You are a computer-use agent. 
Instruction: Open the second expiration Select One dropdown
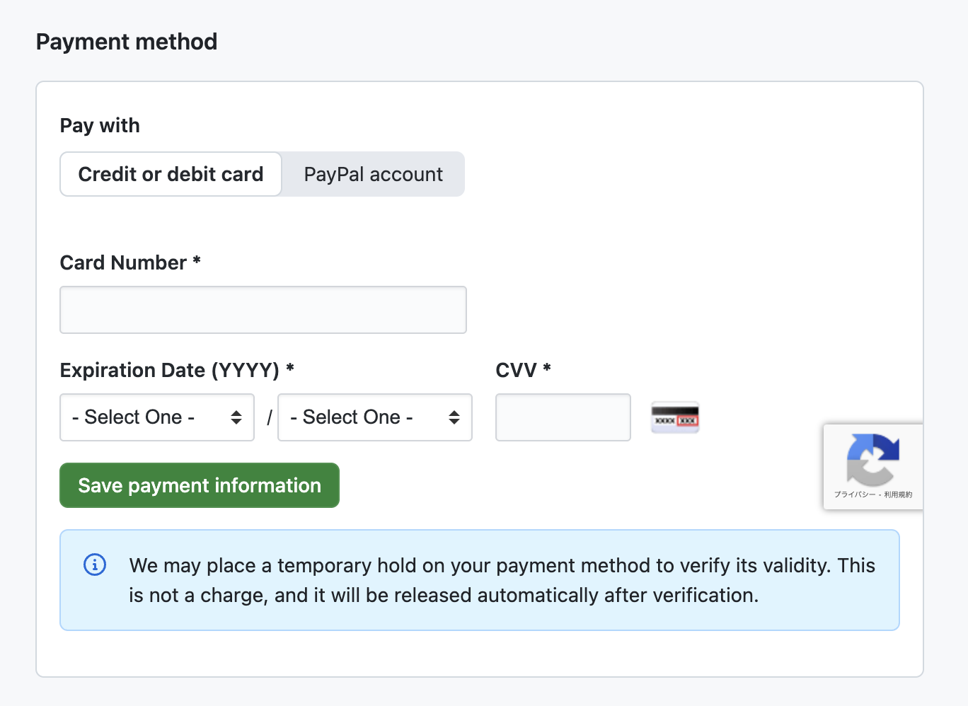tap(375, 417)
